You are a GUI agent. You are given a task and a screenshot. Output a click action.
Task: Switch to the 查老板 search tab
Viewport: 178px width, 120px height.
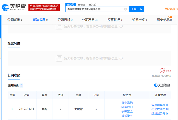81,5
